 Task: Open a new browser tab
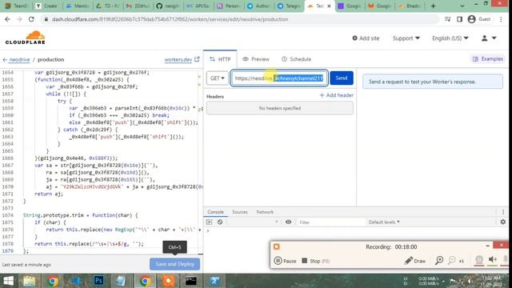tap(433, 6)
